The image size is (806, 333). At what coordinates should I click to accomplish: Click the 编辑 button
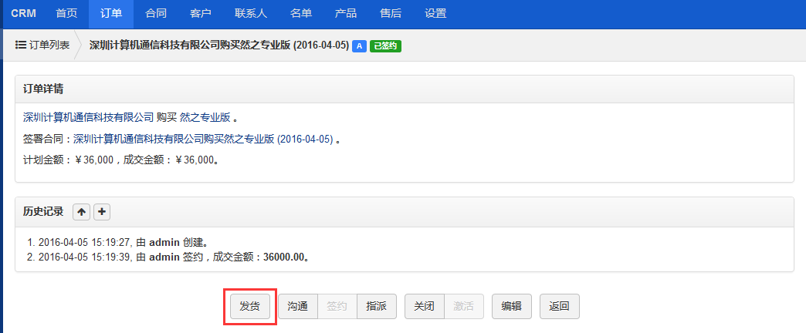click(511, 306)
